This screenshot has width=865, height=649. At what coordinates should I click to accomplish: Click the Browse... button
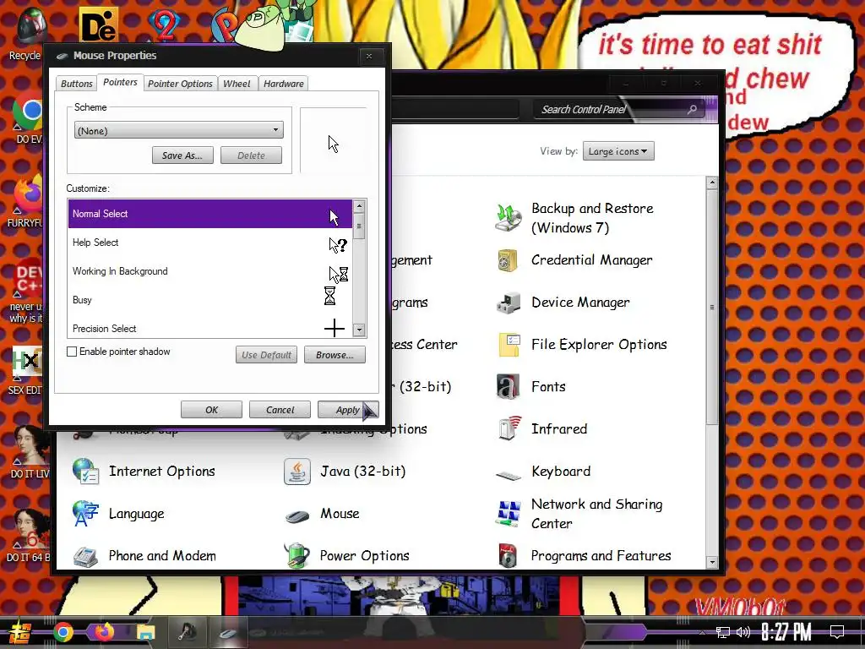tap(335, 355)
